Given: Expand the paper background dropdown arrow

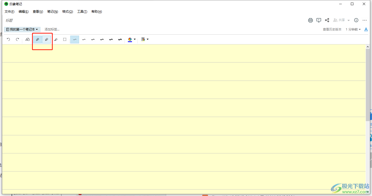Looking at the screenshot, I should (x=148, y=40).
